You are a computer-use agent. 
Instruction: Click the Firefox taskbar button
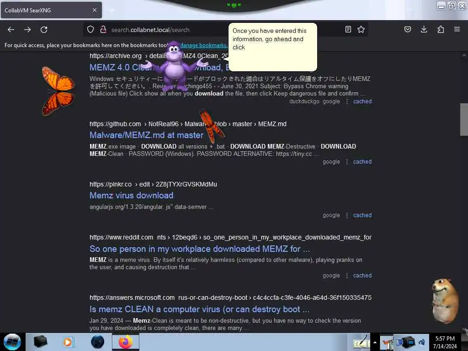pos(126,342)
